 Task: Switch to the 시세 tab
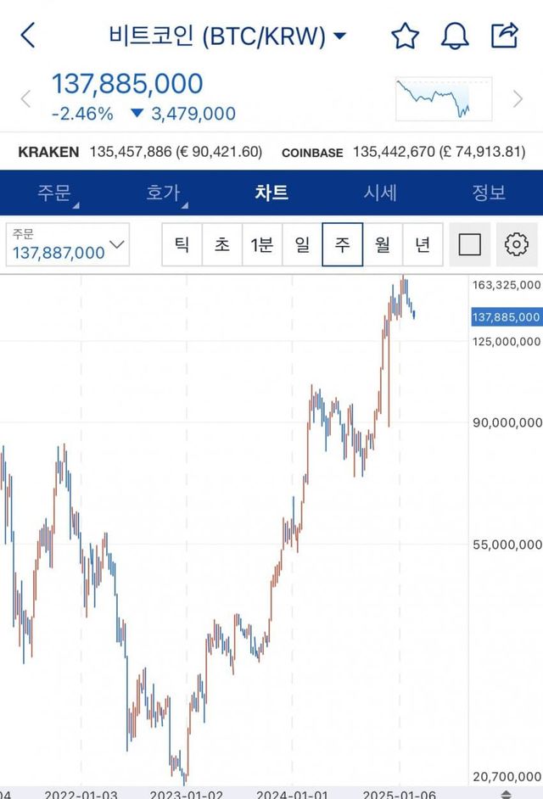380,193
